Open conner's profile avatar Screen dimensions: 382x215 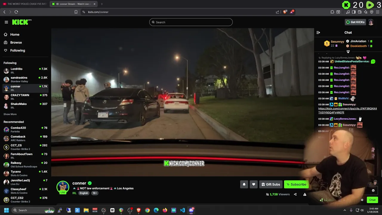pos(63,187)
